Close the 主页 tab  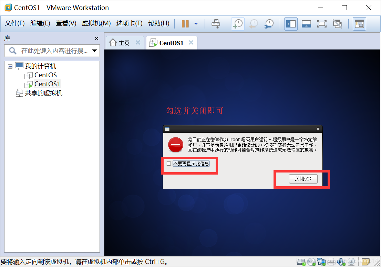pyautogui.click(x=138, y=43)
